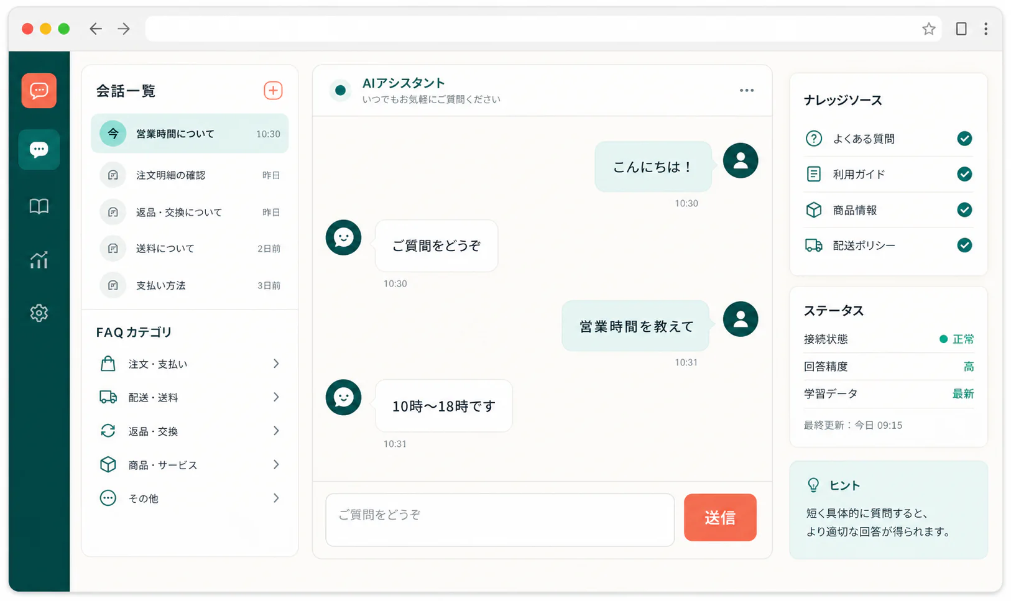The image size is (1011, 601).
Task: Click the question mark icon for よくある質問
Action: [x=814, y=139]
